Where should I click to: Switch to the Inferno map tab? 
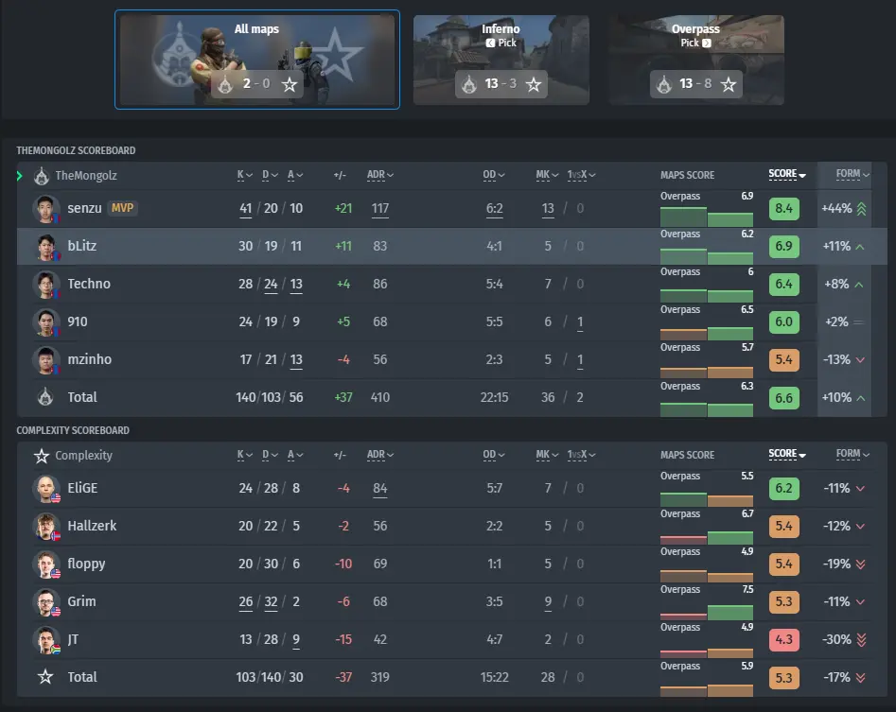tap(501, 60)
